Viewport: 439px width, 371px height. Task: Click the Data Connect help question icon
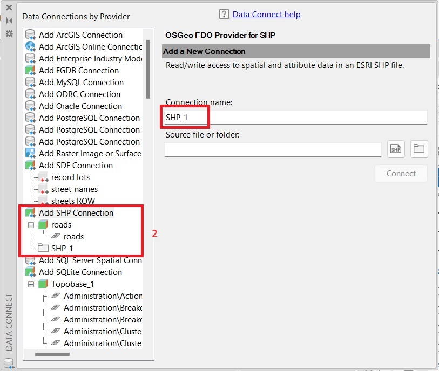tap(225, 15)
